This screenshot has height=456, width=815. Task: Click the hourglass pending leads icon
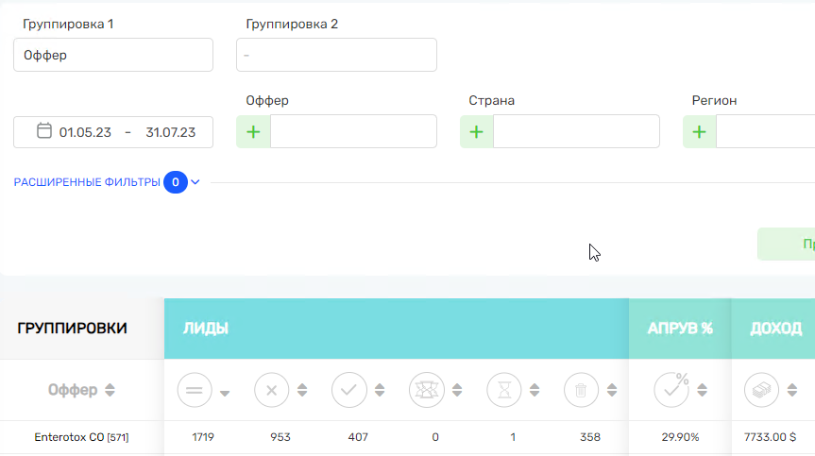point(503,390)
